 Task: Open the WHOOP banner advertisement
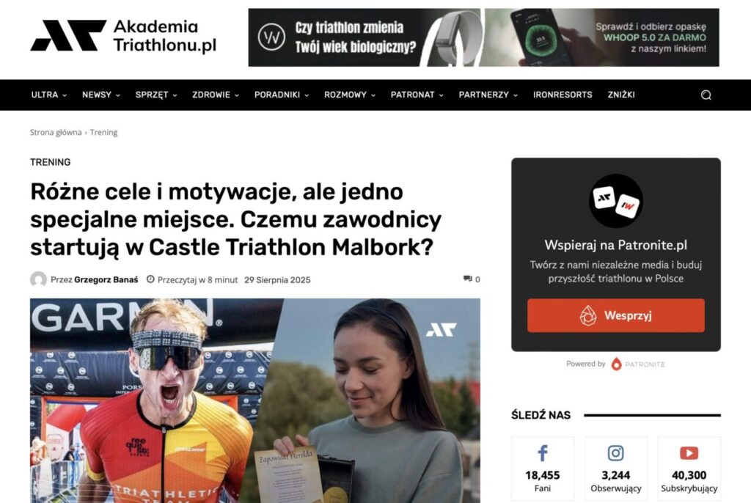coord(483,37)
